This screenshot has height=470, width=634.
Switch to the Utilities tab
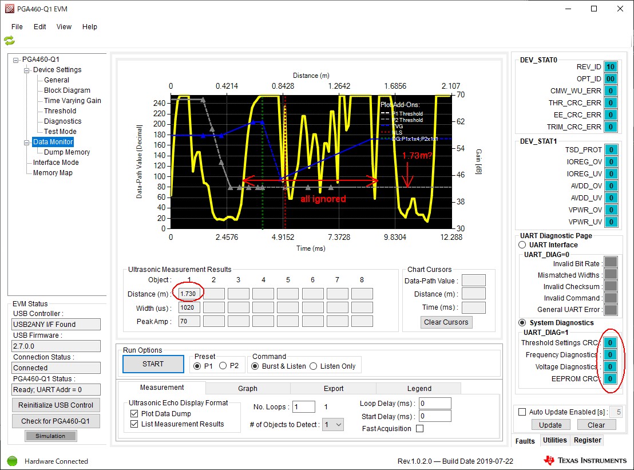[x=555, y=440]
